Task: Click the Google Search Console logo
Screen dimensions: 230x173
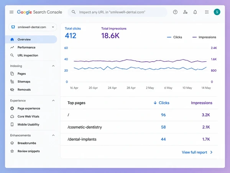Action: [39, 12]
